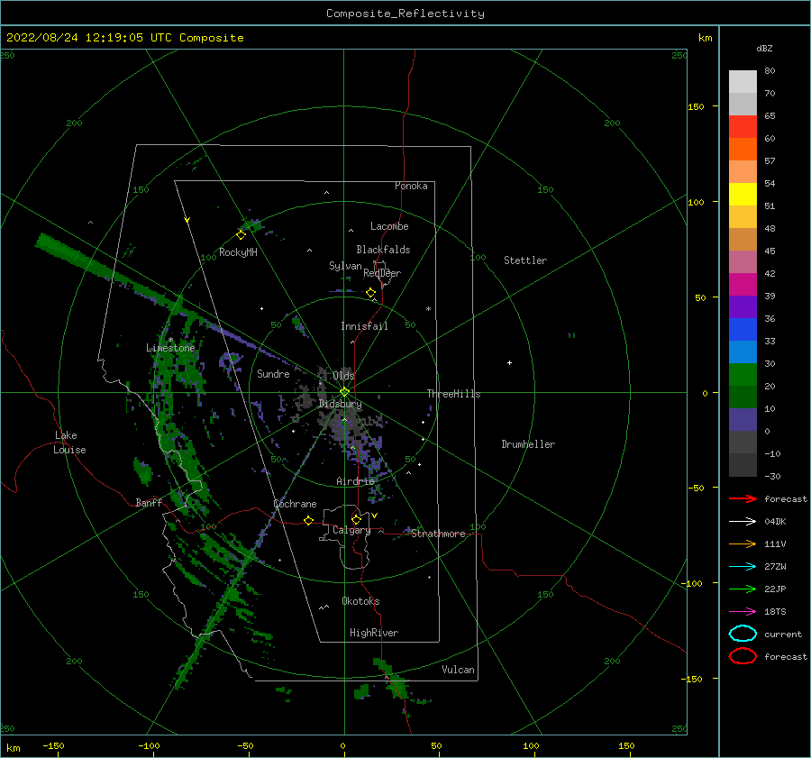Image resolution: width=811 pixels, height=758 pixels.
Task: Select the yellow diamond marker inside Calgary
Action: (356, 519)
